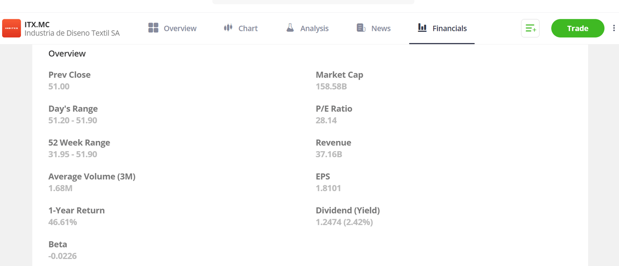Click the ITX.MC ticker name
The height and width of the screenshot is (266, 619).
click(36, 24)
